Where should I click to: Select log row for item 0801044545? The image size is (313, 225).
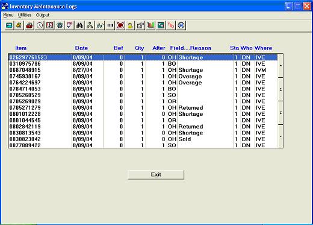143,120
